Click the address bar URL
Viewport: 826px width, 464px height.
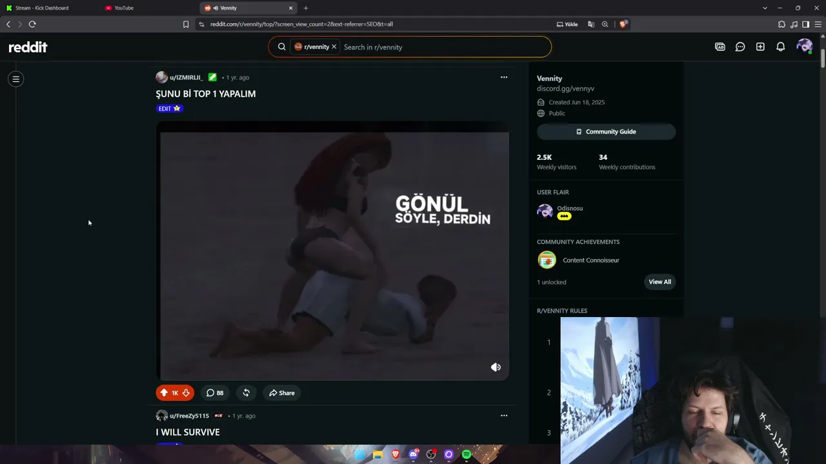301,24
